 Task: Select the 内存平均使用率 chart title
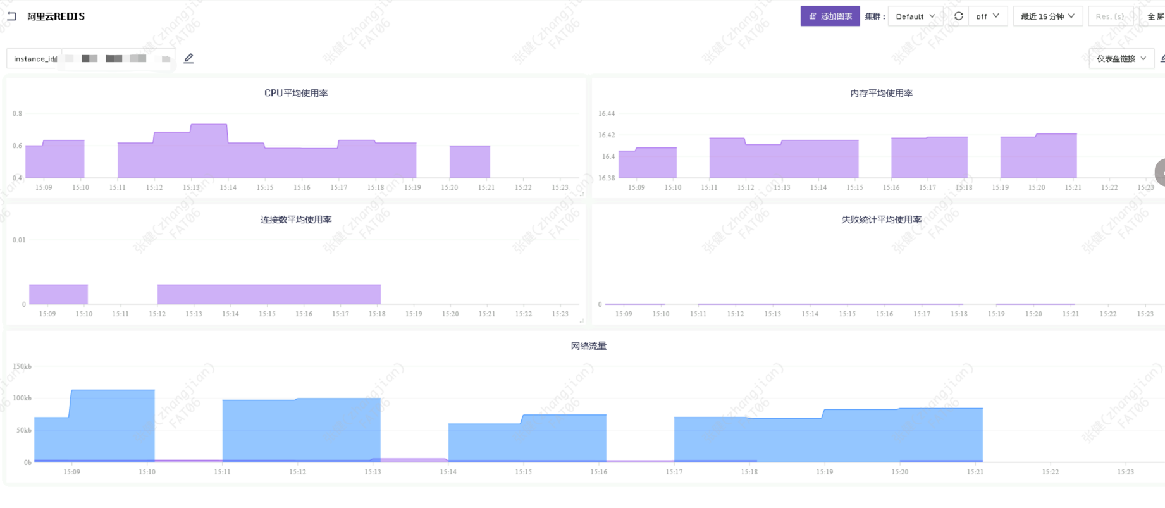point(881,93)
